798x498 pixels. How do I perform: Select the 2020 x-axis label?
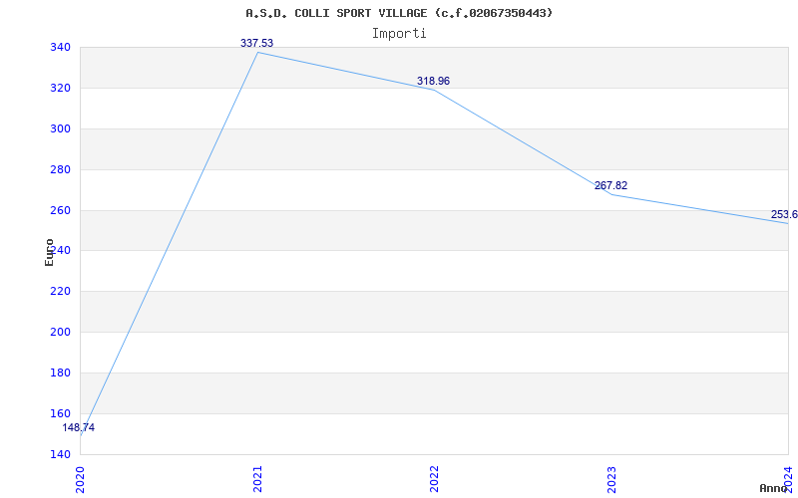coord(81,479)
